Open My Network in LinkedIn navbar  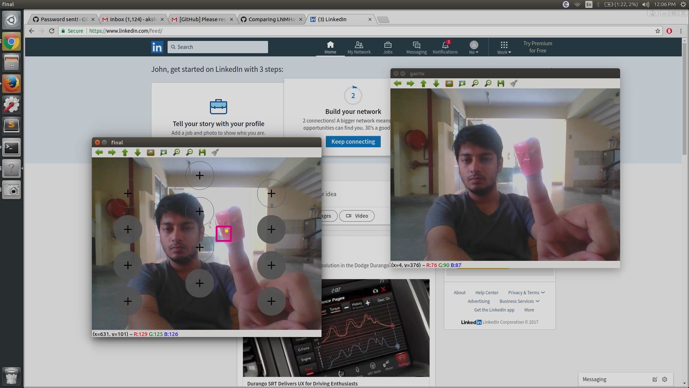[x=359, y=47]
